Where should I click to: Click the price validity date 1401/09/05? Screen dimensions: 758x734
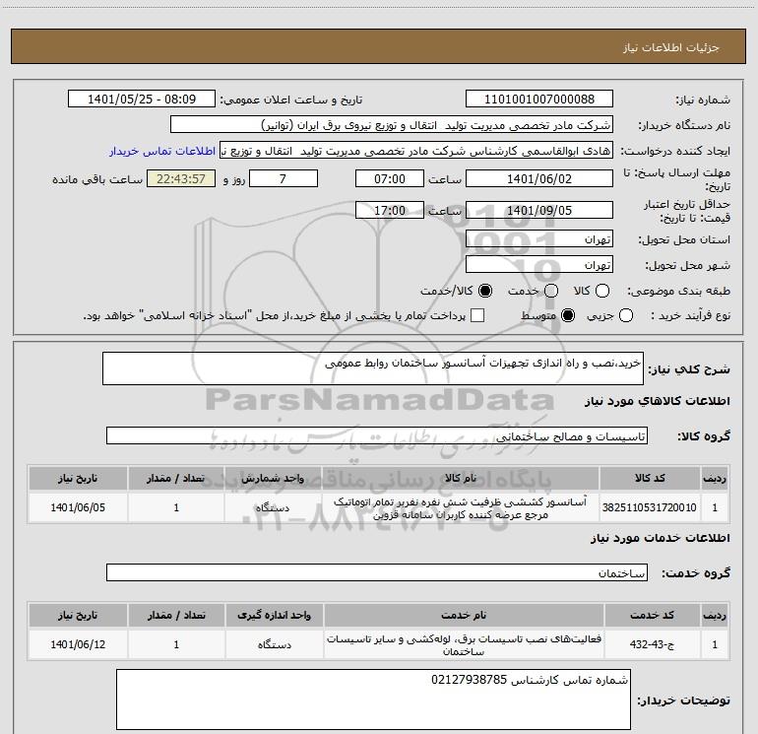point(539,210)
